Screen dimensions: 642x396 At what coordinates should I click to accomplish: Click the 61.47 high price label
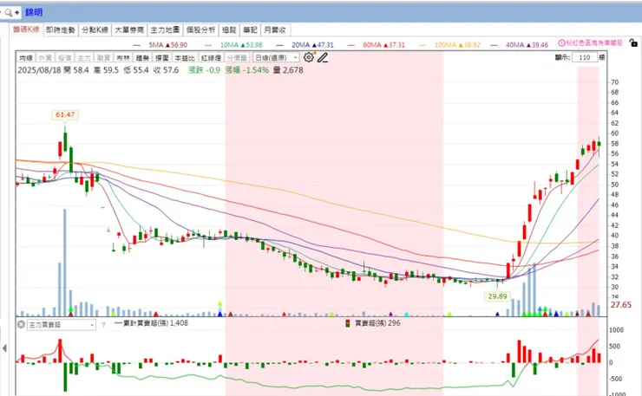click(x=65, y=114)
